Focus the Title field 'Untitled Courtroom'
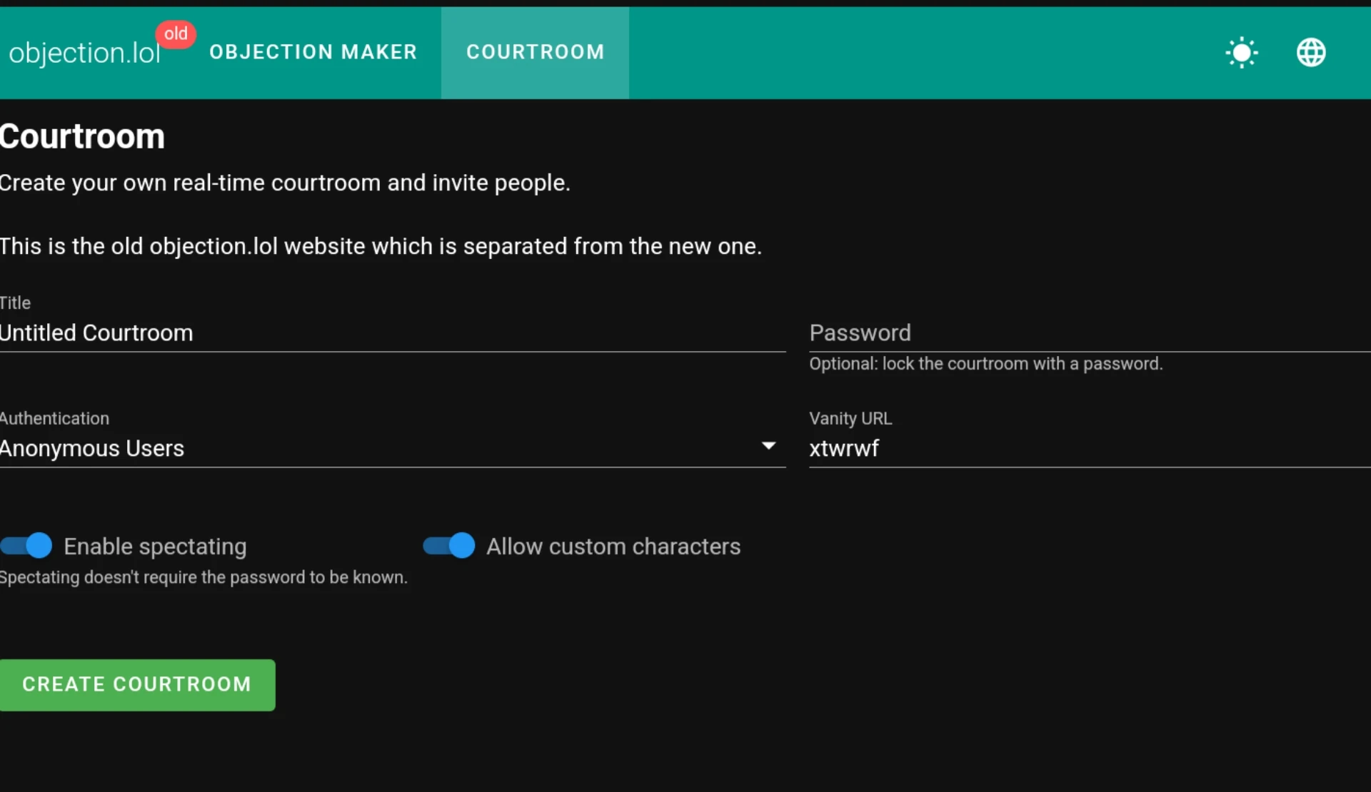 pyautogui.click(x=393, y=333)
